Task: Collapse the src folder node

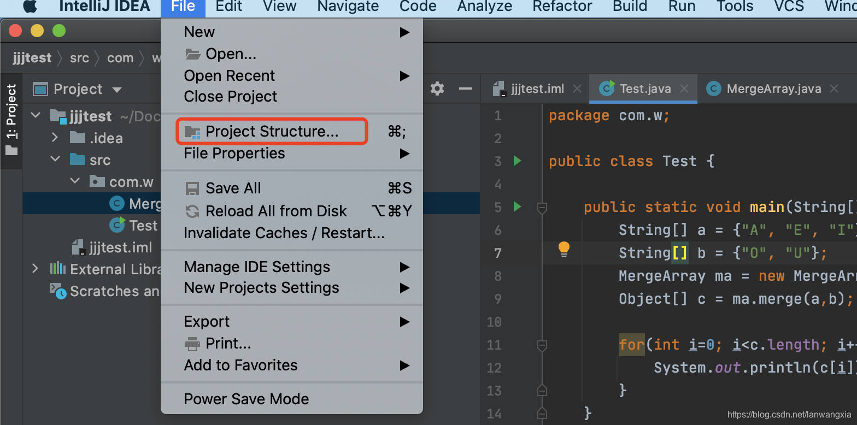Action: [55, 160]
